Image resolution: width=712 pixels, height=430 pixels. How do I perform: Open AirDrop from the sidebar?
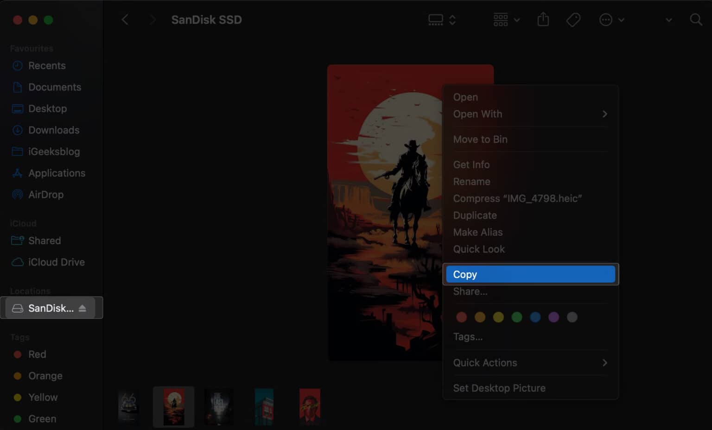pyautogui.click(x=45, y=194)
